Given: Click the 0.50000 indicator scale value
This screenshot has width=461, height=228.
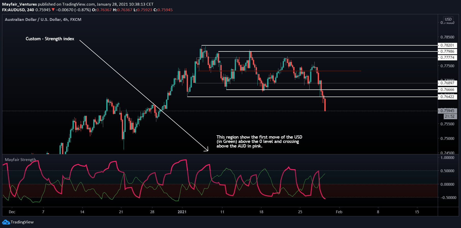Looking at the screenshot, I should coord(447,171).
